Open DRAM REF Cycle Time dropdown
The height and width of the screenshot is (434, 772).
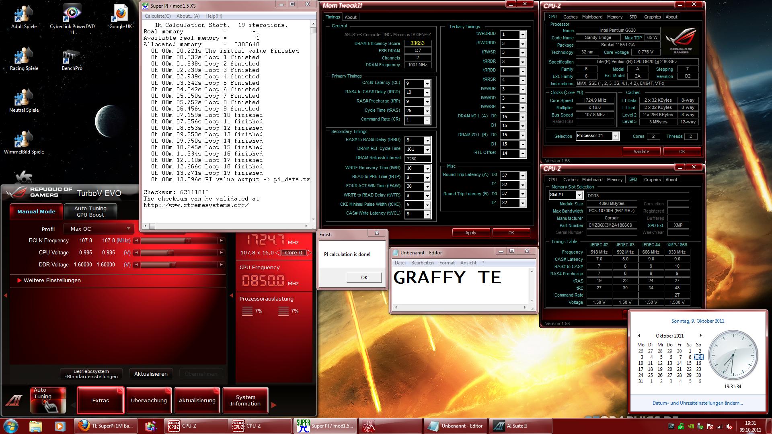[427, 149]
